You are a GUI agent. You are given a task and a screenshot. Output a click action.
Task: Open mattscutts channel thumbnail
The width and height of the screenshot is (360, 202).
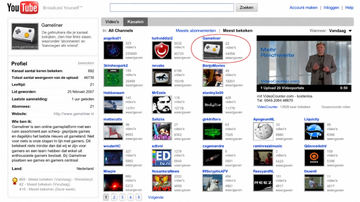coord(113,131)
